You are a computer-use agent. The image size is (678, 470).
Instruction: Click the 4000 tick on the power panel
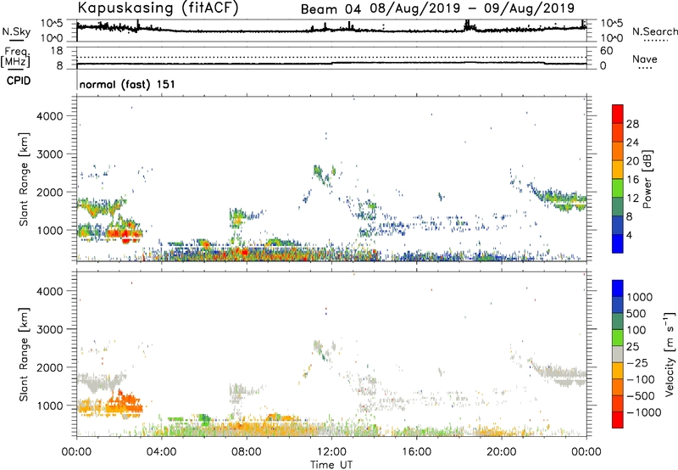(x=49, y=116)
